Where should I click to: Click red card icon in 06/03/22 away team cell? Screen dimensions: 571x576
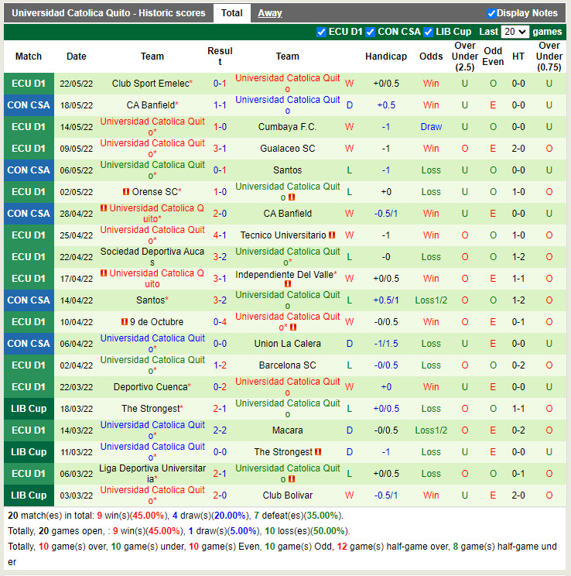coord(292,479)
